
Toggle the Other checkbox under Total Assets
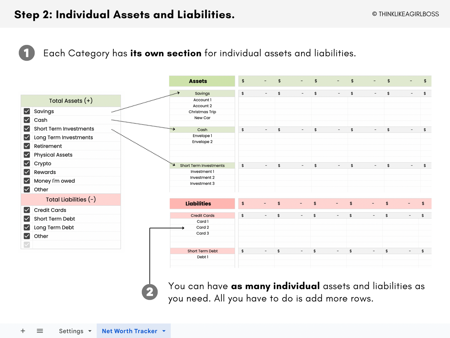click(27, 189)
